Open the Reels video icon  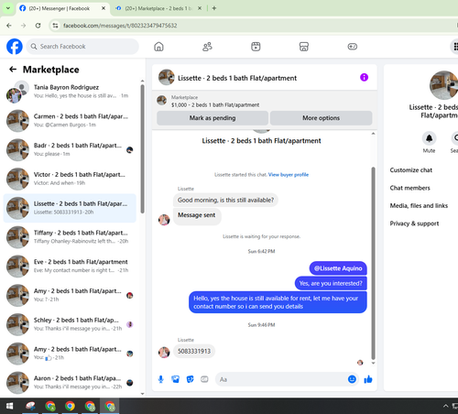(256, 47)
